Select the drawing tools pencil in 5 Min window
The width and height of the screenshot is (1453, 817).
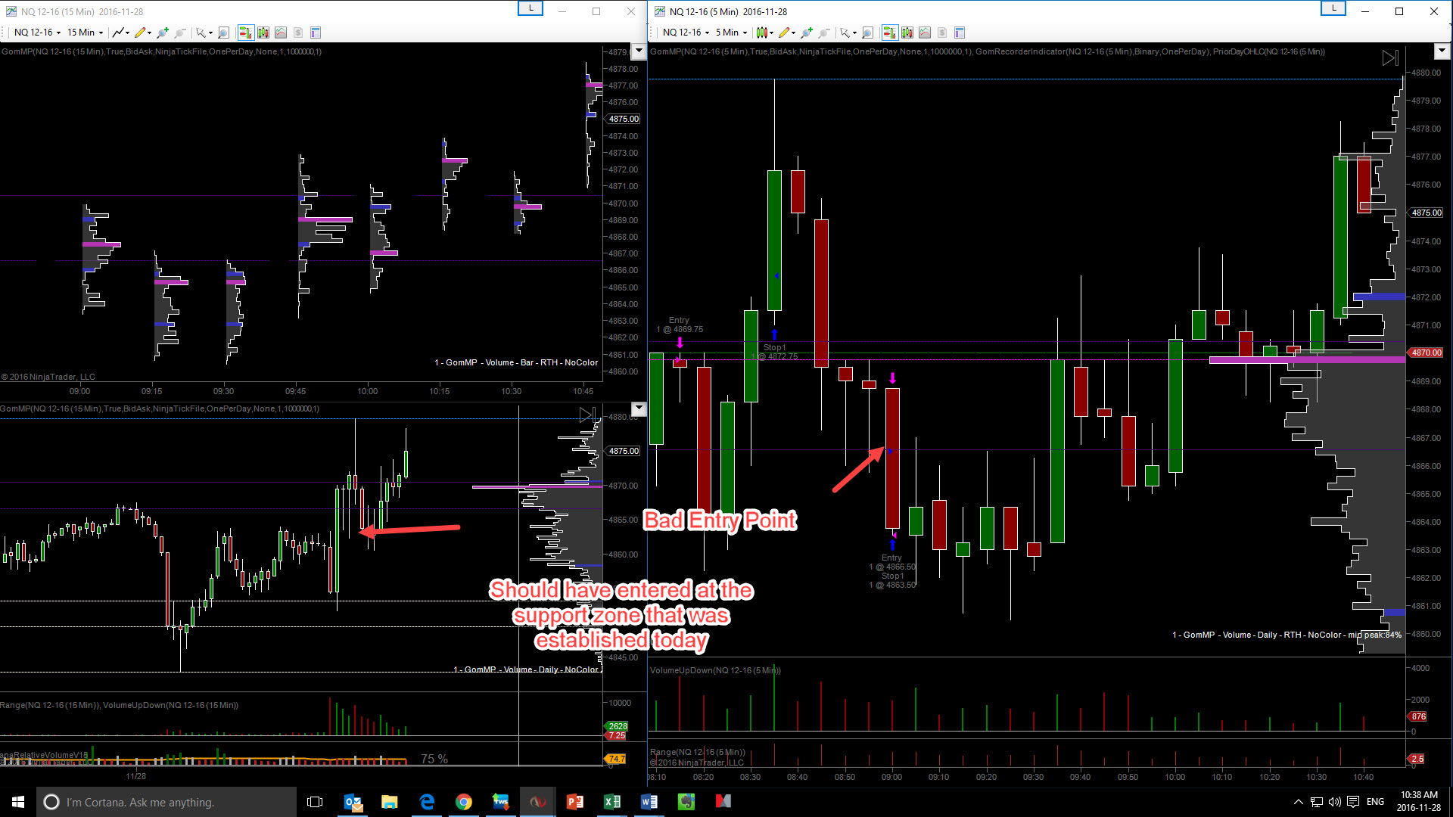coord(784,33)
